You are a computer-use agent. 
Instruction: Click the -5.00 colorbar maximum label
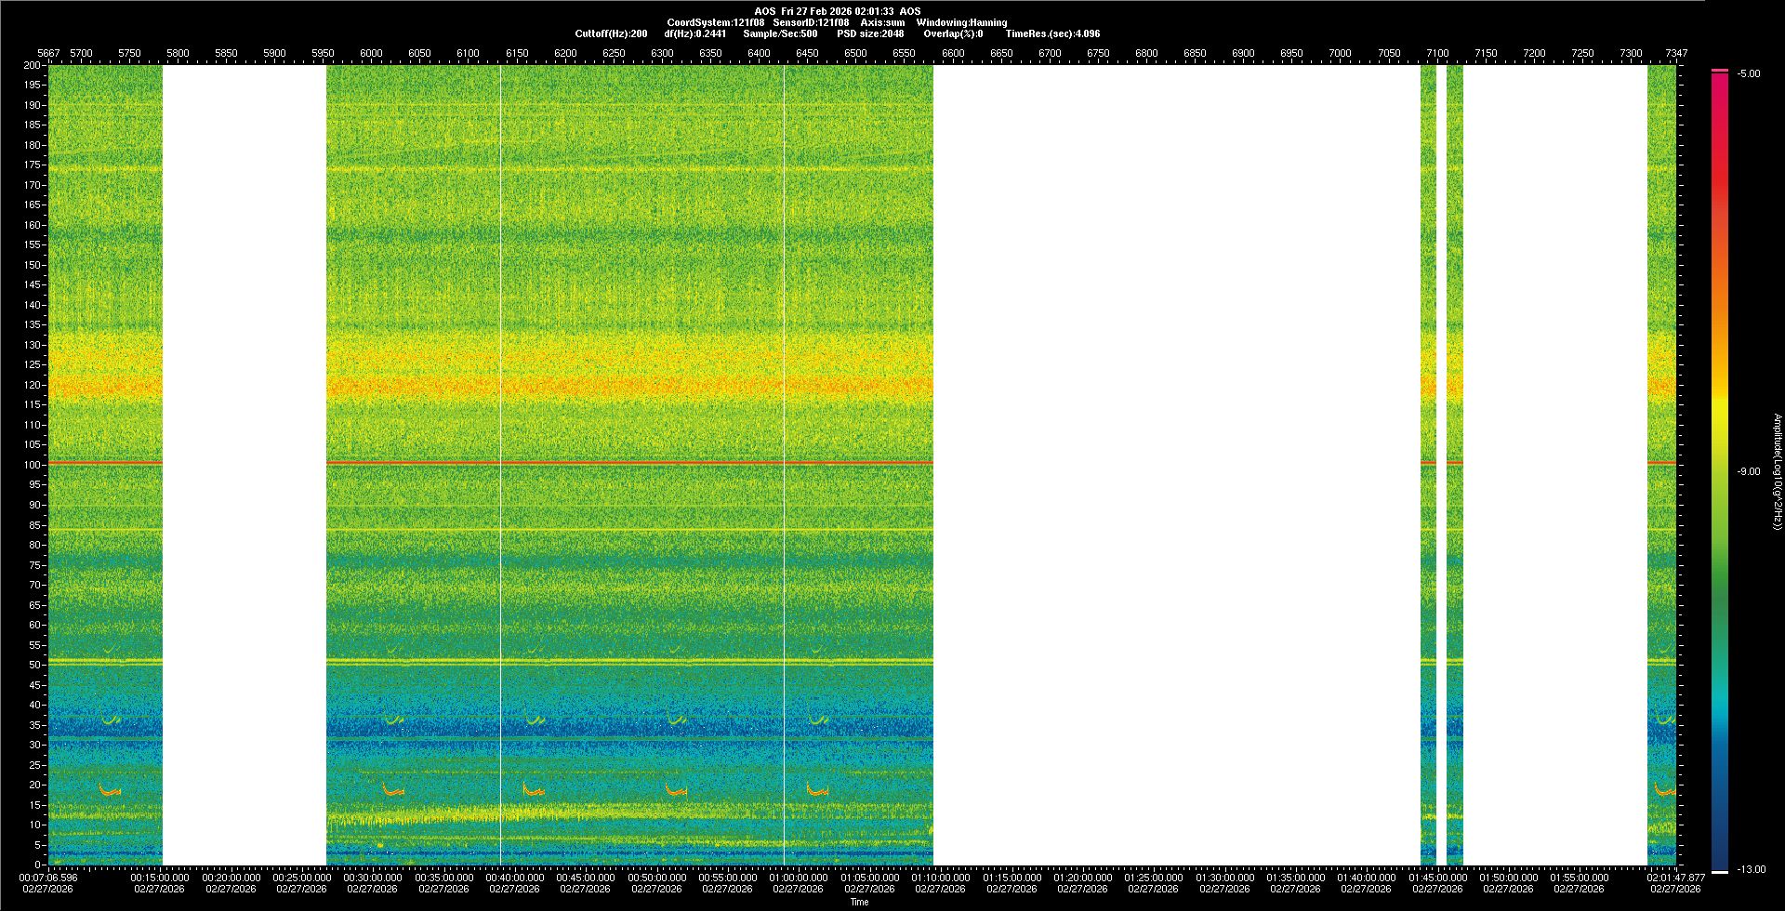click(x=1748, y=73)
